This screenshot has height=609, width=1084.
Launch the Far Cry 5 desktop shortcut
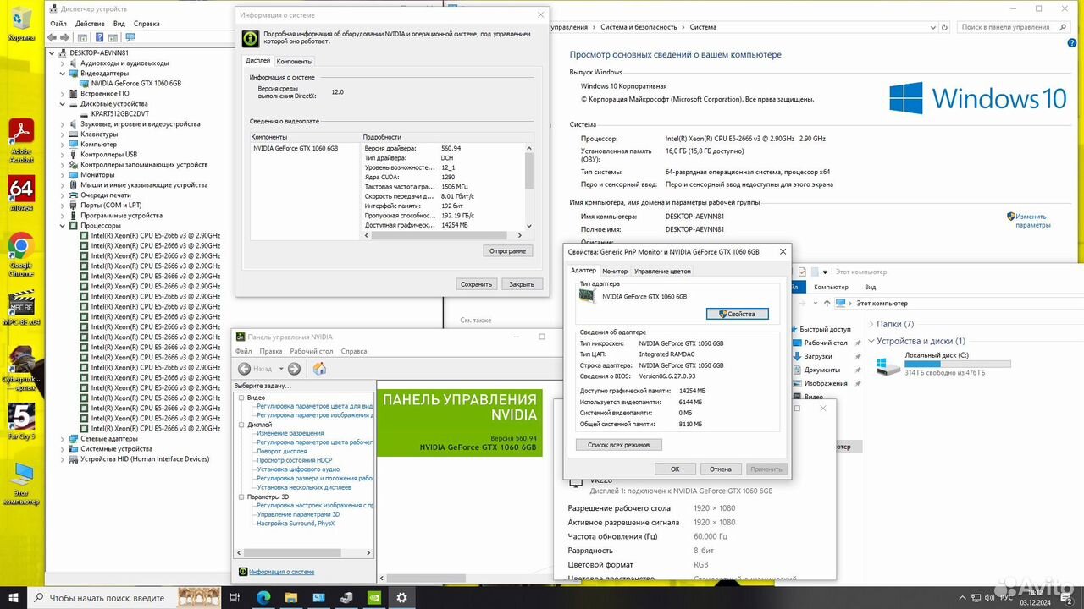click(x=21, y=420)
